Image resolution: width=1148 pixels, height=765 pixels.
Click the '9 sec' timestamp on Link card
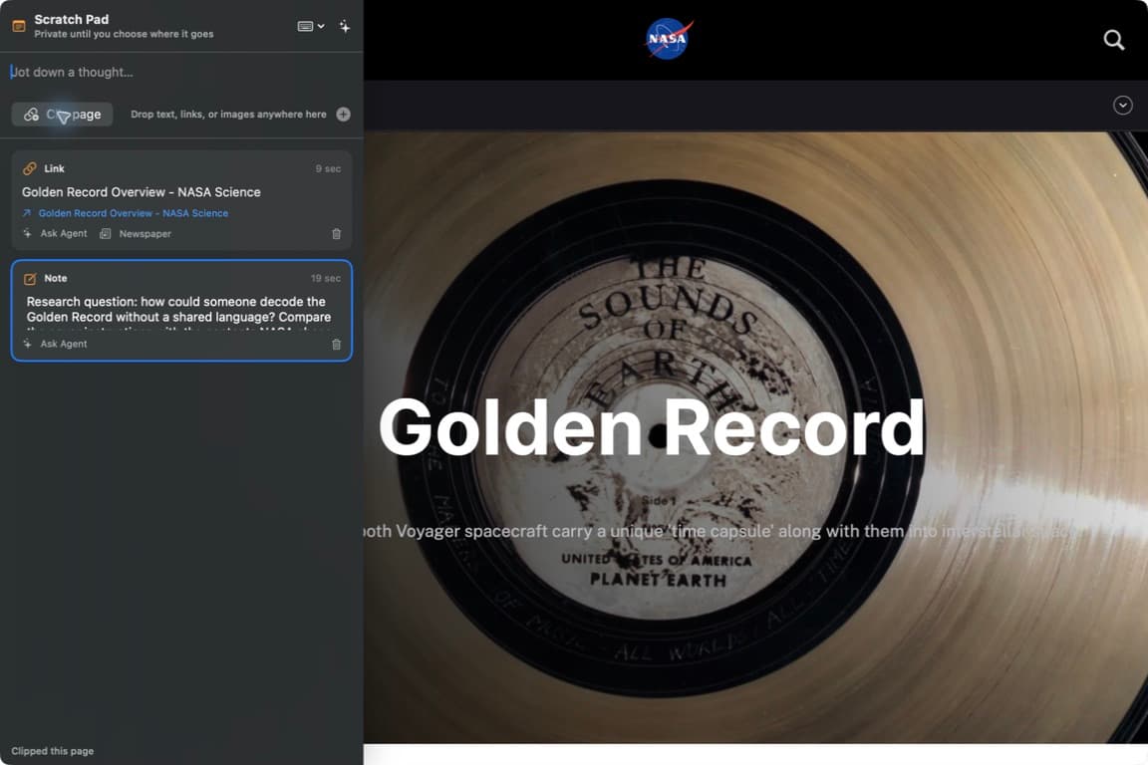tap(328, 168)
